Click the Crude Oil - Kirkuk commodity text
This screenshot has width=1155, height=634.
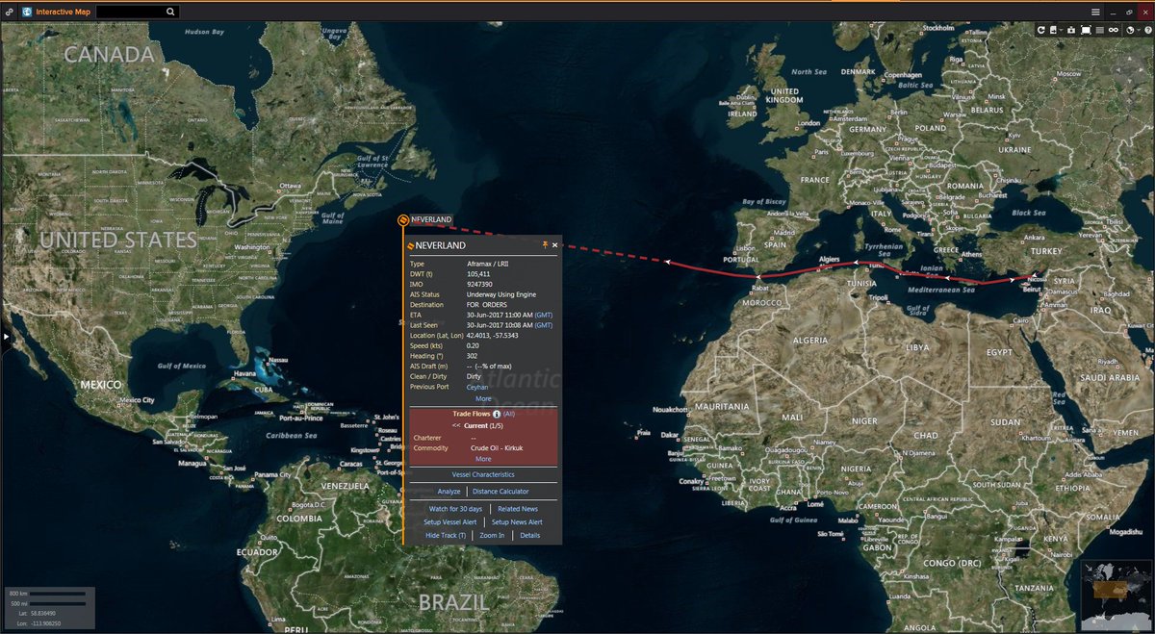pos(497,448)
